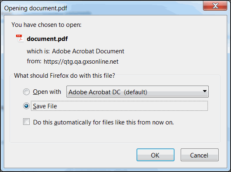
Task: Click the You have chosen to open text
Action: [46, 25]
